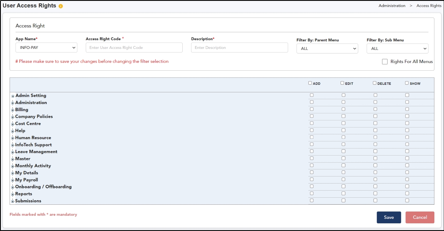Expand the Leave Management node
The width and height of the screenshot is (444, 231).
tap(13, 152)
